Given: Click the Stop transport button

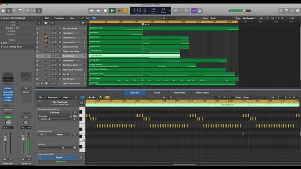Looking at the screenshot, I should click(x=105, y=11).
